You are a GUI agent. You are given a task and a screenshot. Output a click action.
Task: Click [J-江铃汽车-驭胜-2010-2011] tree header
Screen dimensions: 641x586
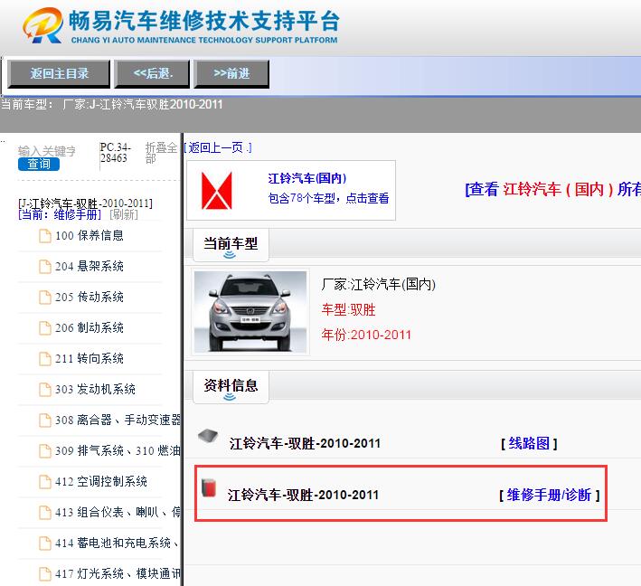coord(85,203)
